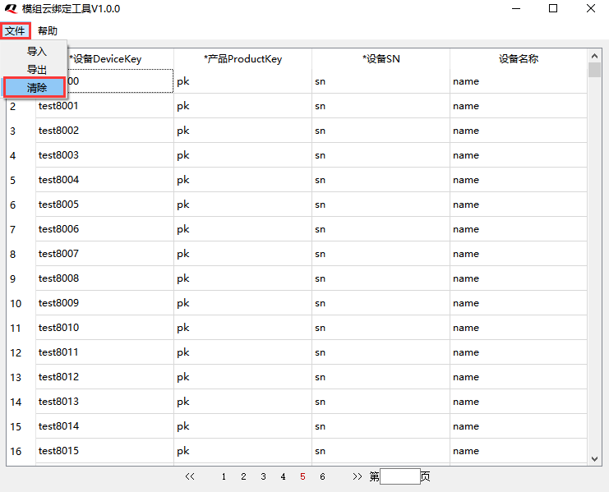Select cell test8013

(x=105, y=402)
